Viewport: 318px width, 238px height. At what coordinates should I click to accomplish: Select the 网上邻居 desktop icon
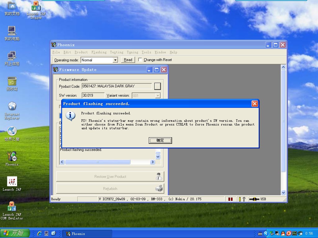coord(12,59)
